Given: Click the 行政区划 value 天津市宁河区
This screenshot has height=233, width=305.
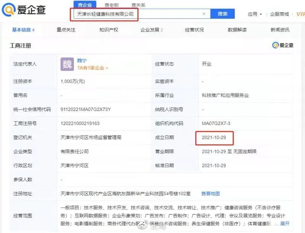Looking at the screenshot, I should [x=74, y=166].
